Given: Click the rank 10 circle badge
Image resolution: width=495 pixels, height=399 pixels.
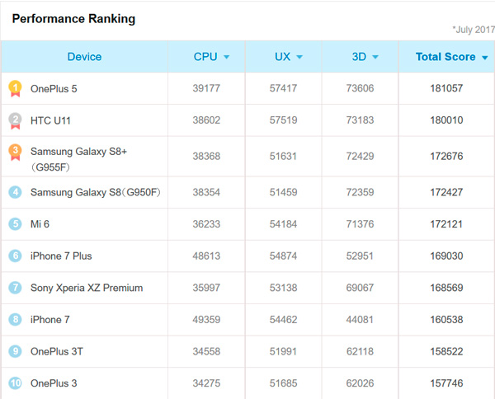Looking at the screenshot, I should tap(15, 383).
